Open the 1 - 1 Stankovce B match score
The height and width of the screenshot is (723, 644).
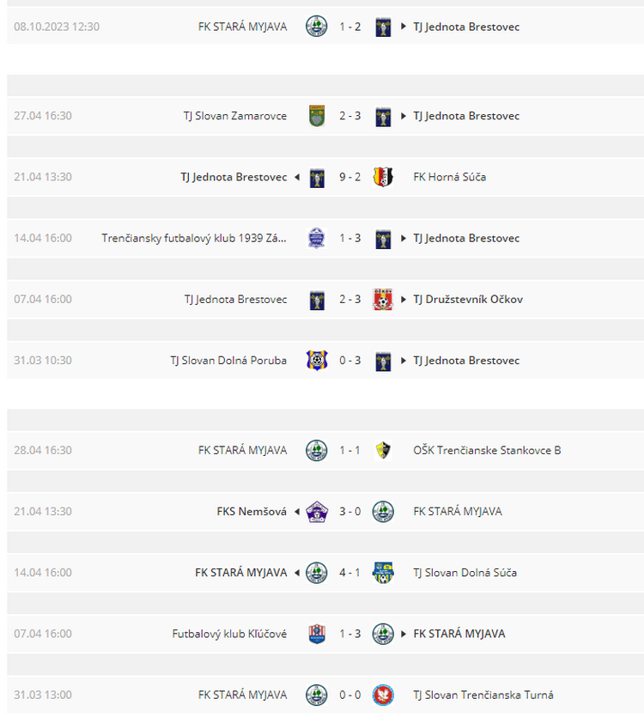click(x=349, y=450)
